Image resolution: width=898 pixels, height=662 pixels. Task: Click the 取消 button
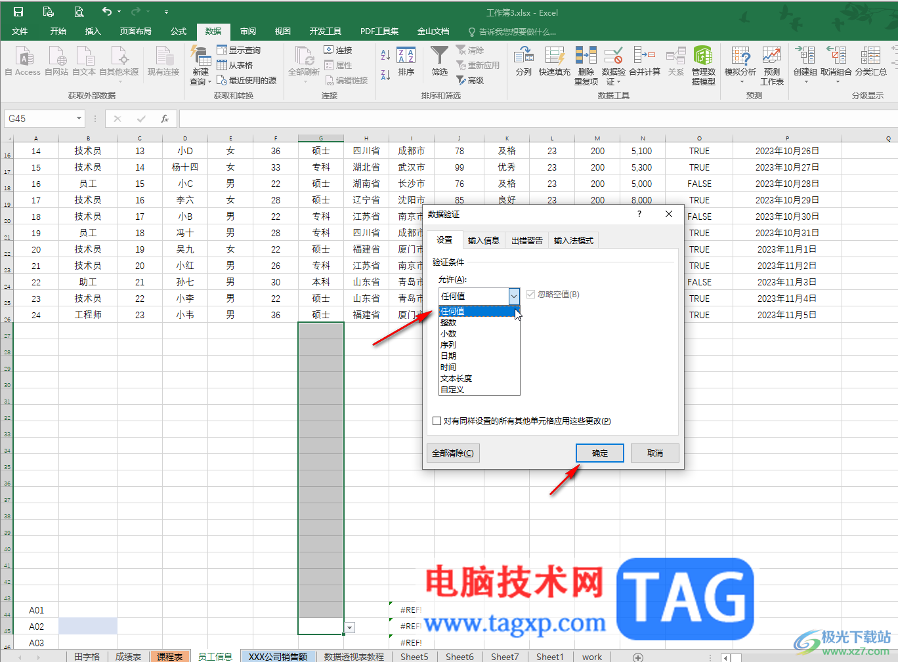pyautogui.click(x=655, y=453)
